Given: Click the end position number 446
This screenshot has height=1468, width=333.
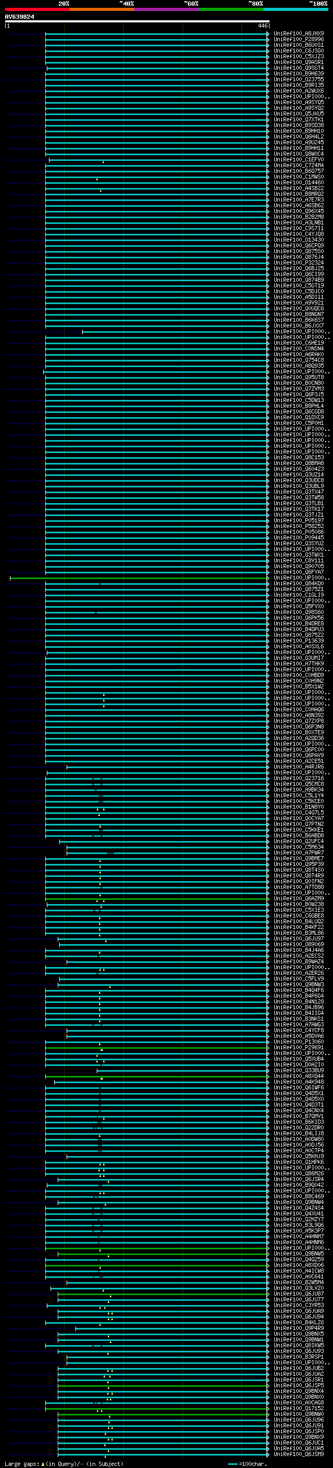Looking at the screenshot, I should point(262,26).
